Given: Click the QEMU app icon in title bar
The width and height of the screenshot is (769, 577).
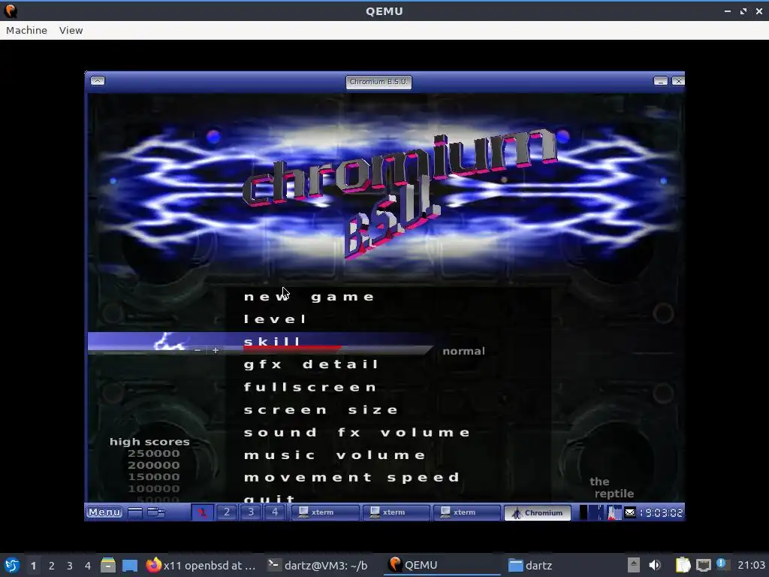Looking at the screenshot, I should pos(11,11).
